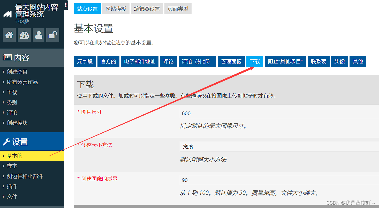Screen dimensions: 379x208
Task: Click the 默认调整大小方法 hint text
Action: (203, 160)
